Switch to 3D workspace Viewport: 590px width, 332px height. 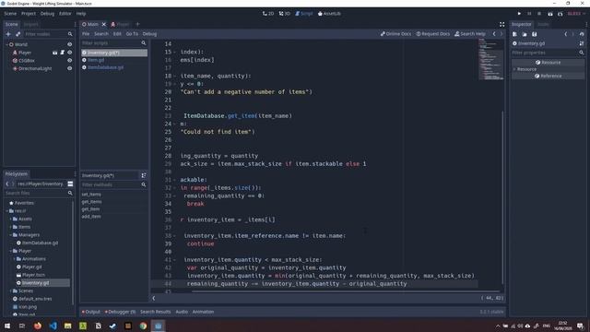285,14
